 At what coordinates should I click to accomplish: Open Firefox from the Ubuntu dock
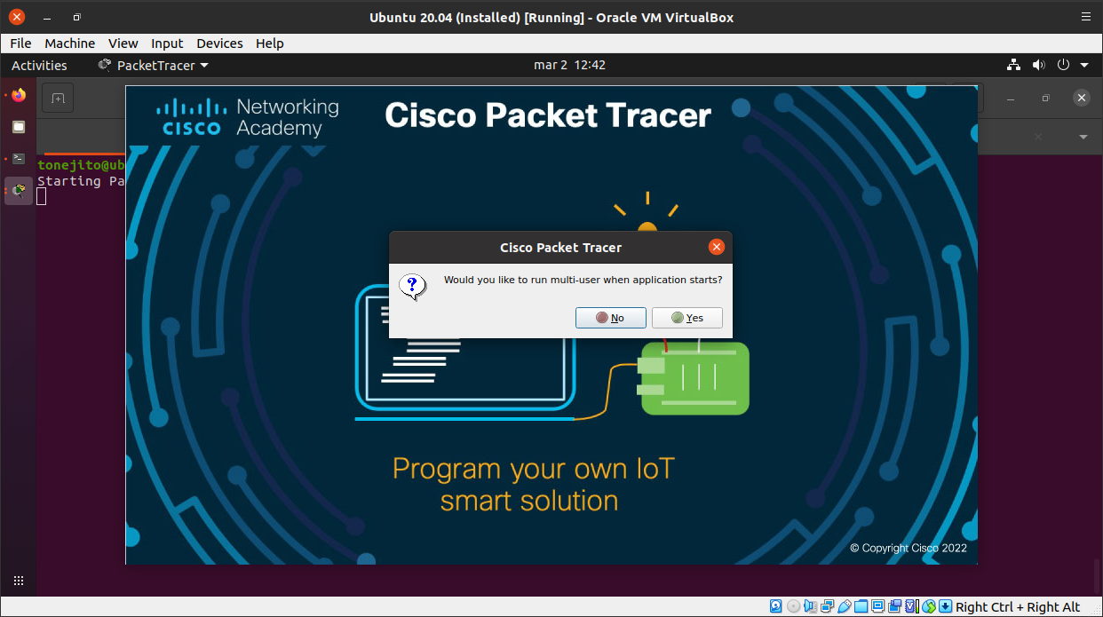pyautogui.click(x=19, y=95)
